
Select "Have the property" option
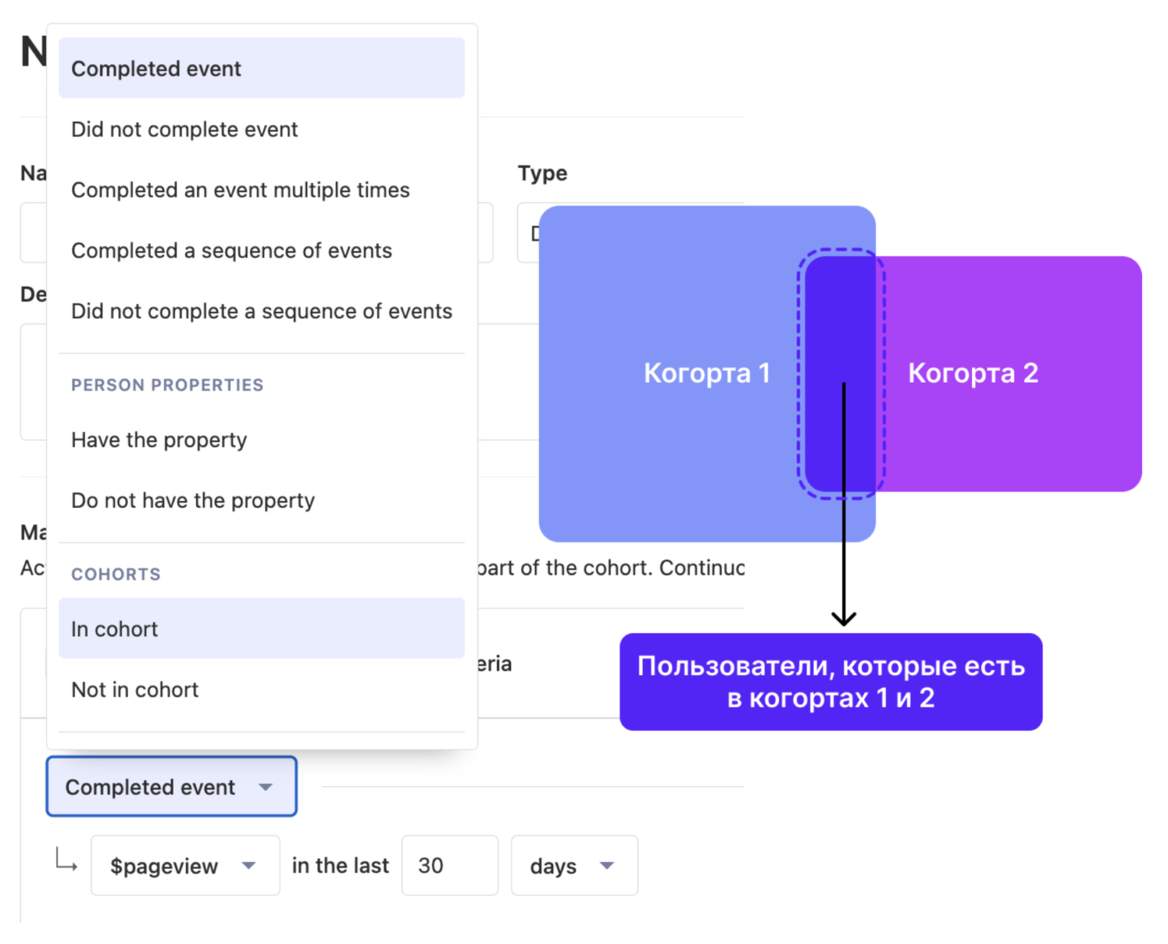(260, 440)
